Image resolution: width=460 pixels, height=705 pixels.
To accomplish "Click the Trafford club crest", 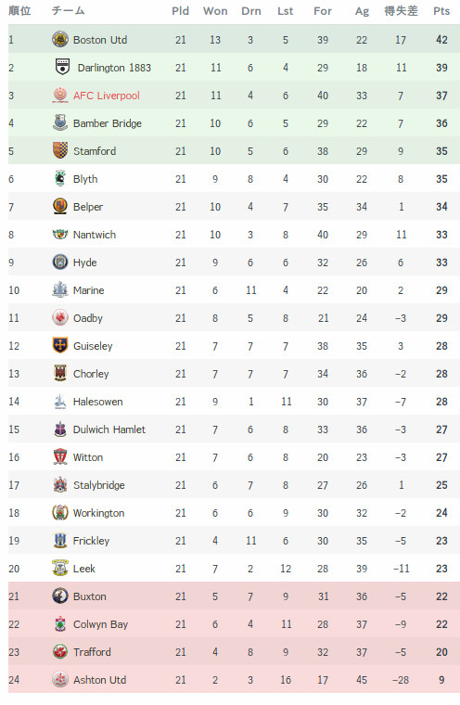I will pyautogui.click(x=59, y=651).
